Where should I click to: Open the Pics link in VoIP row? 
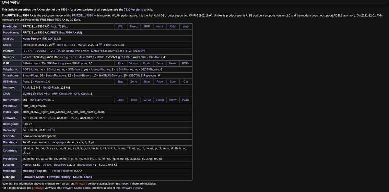(x=121, y=63)
